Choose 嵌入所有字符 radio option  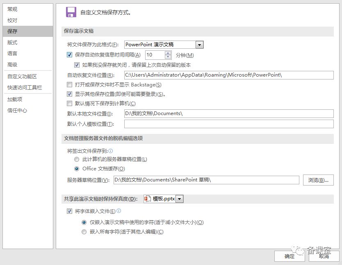pyautogui.click(x=84, y=232)
